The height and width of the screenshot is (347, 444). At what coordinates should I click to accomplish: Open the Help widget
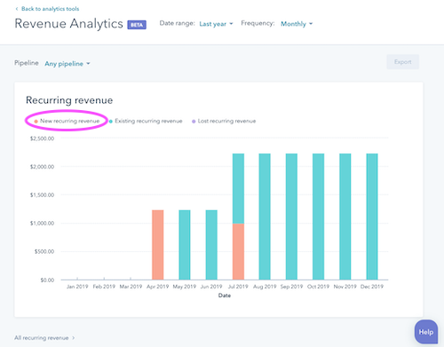(x=426, y=332)
